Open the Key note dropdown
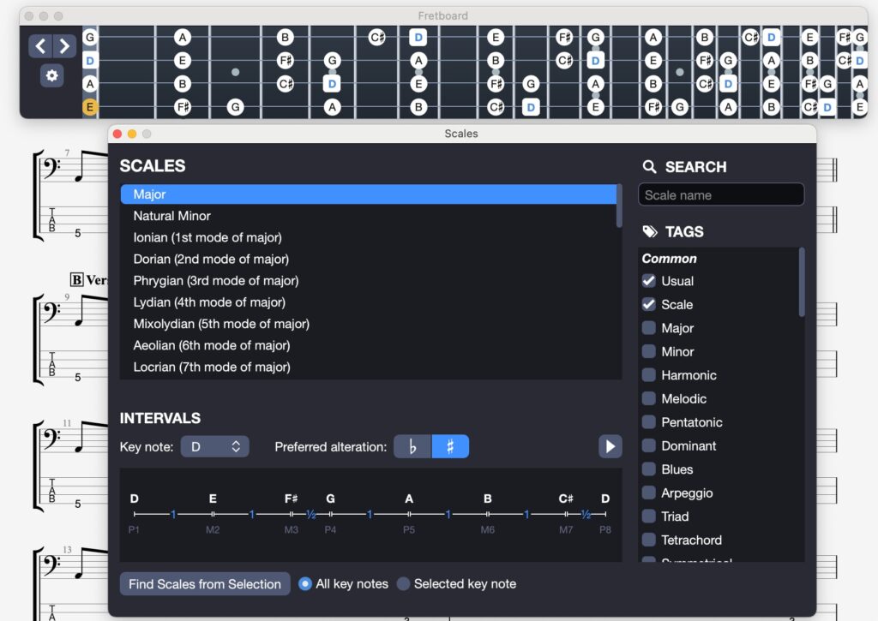Viewport: 878px width, 621px height. coord(214,446)
